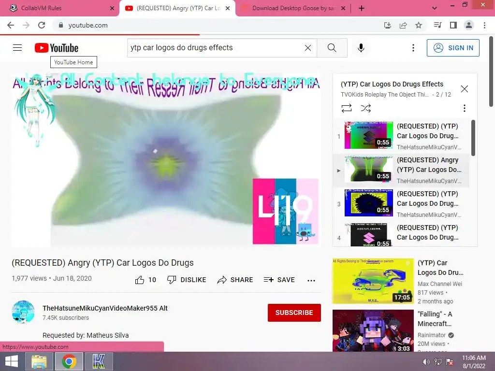The image size is (495, 371).
Task: Click the video player area
Action: tap(166, 160)
